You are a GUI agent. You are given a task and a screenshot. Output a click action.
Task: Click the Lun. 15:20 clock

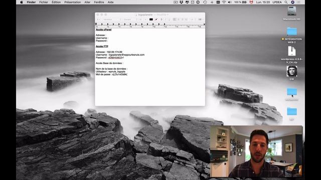[x=263, y=2]
